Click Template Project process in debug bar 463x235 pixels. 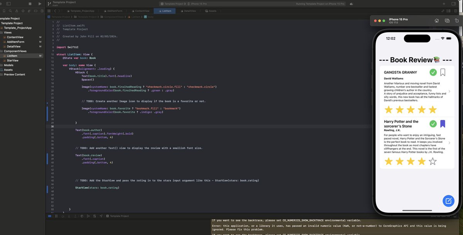pyautogui.click(x=118, y=216)
